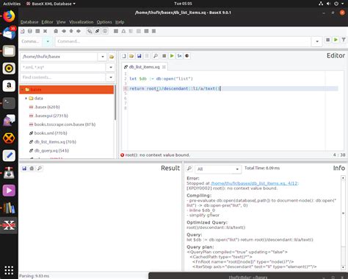The width and height of the screenshot is (348, 279).
Task: Click the Info panel vertical scrollbar
Action: pyautogui.click(x=343, y=223)
